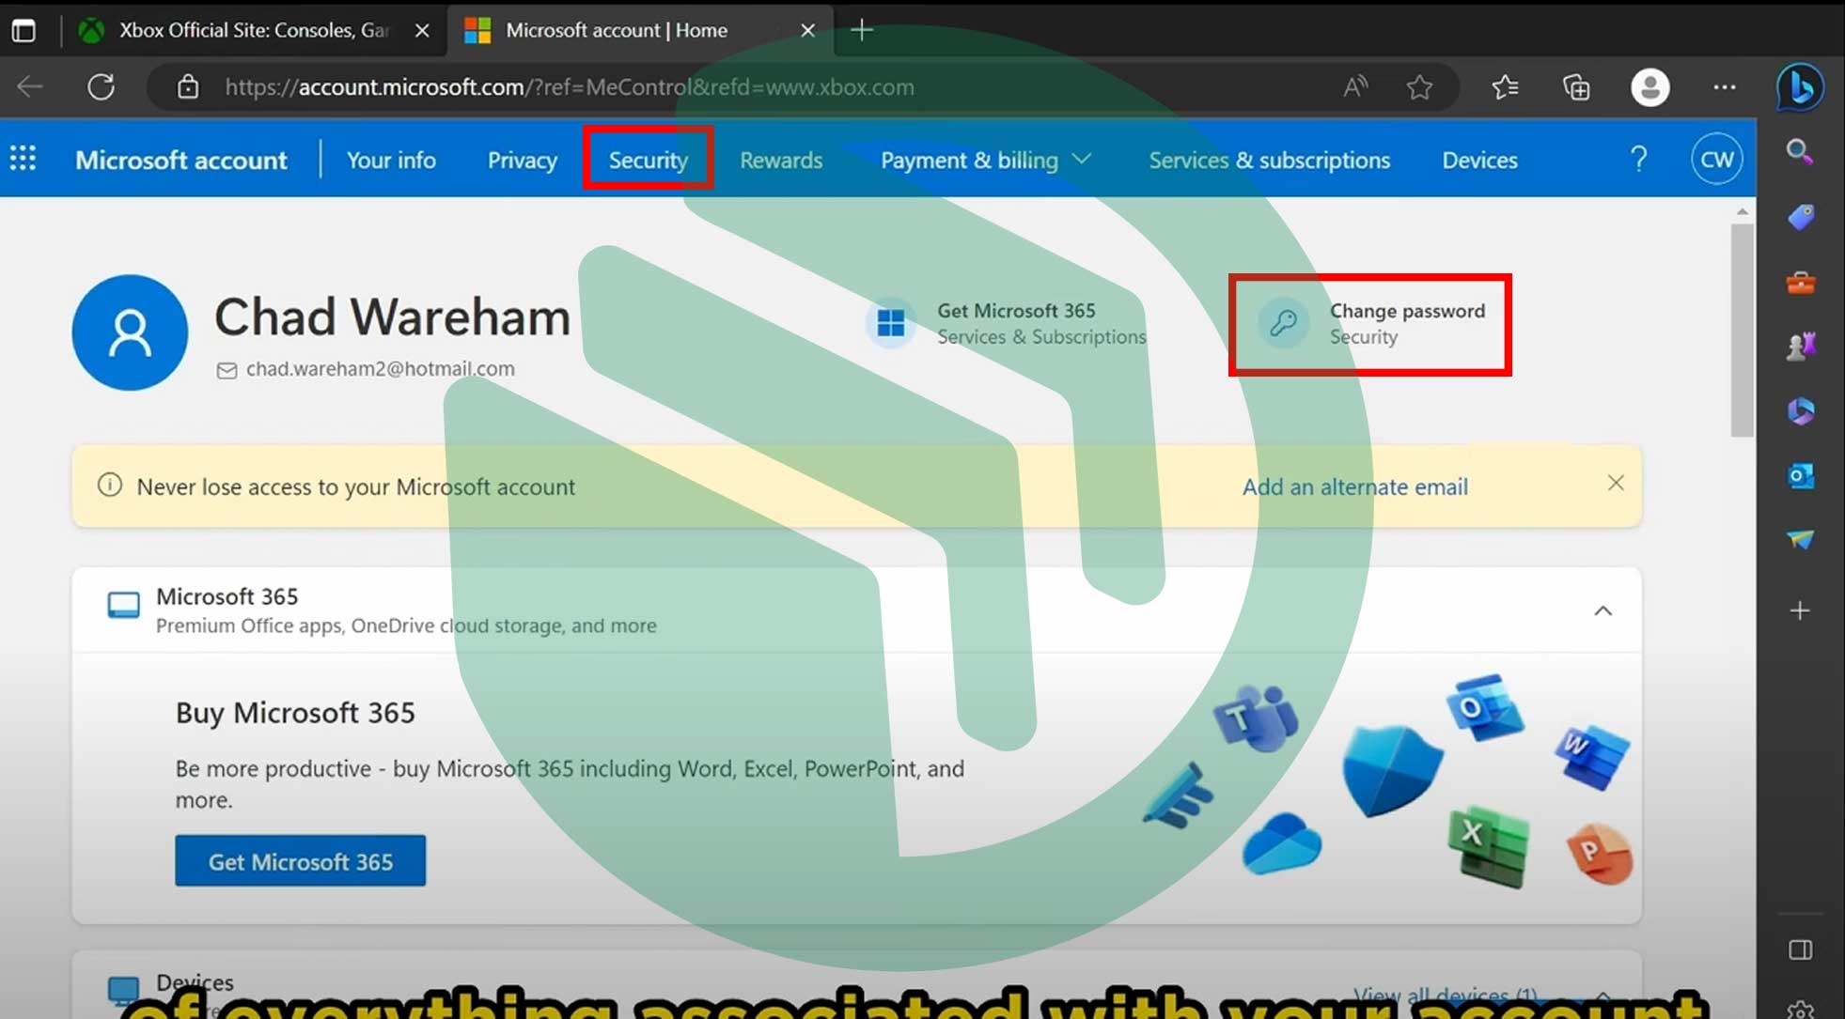Open the Help question mark icon
This screenshot has height=1019, width=1845.
point(1638,159)
